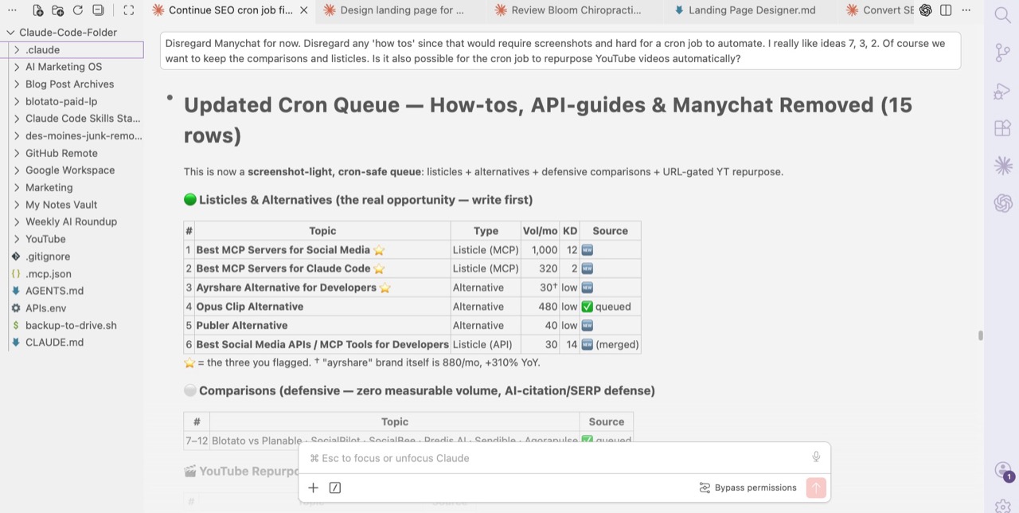Viewport: 1019px width, 513px height.
Task: Toggle fullscreen with the corner-brackets icon
Action: (128, 10)
